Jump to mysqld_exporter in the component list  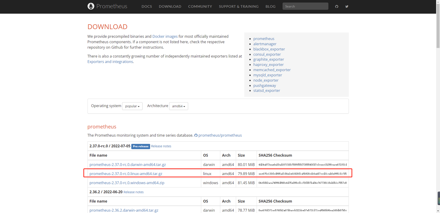(x=268, y=75)
